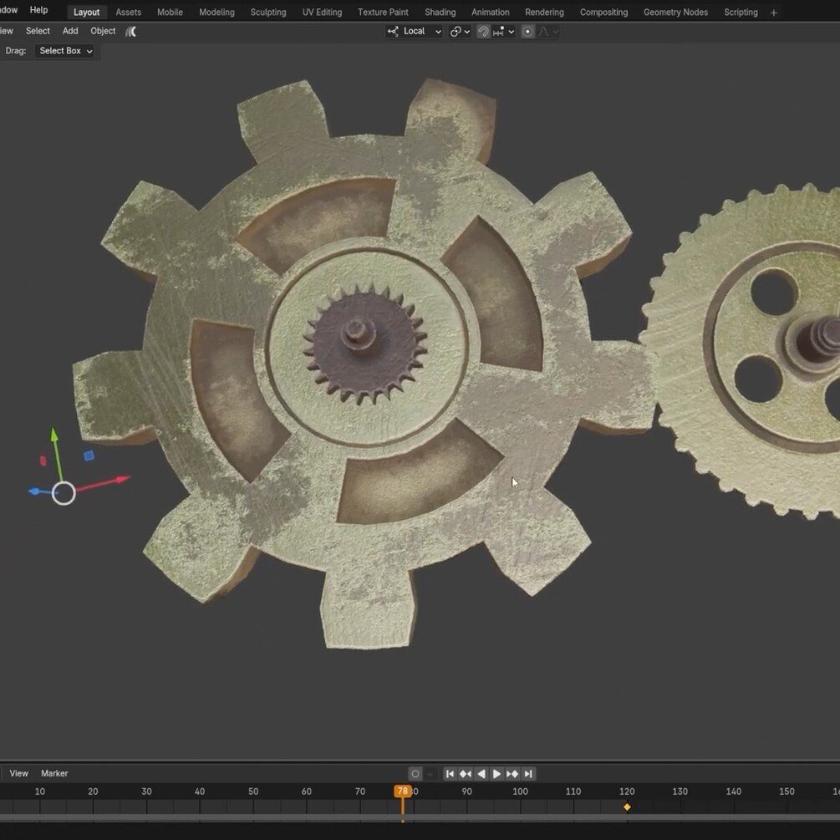Skip to the last frame
Screen dimensions: 840x840
pyautogui.click(x=528, y=773)
